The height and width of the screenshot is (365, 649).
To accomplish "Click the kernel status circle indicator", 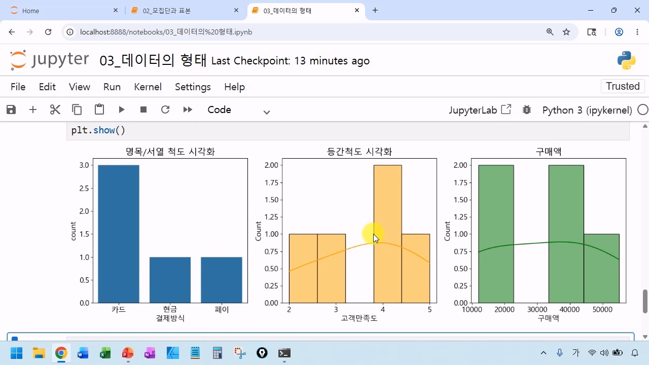I will (x=642, y=109).
